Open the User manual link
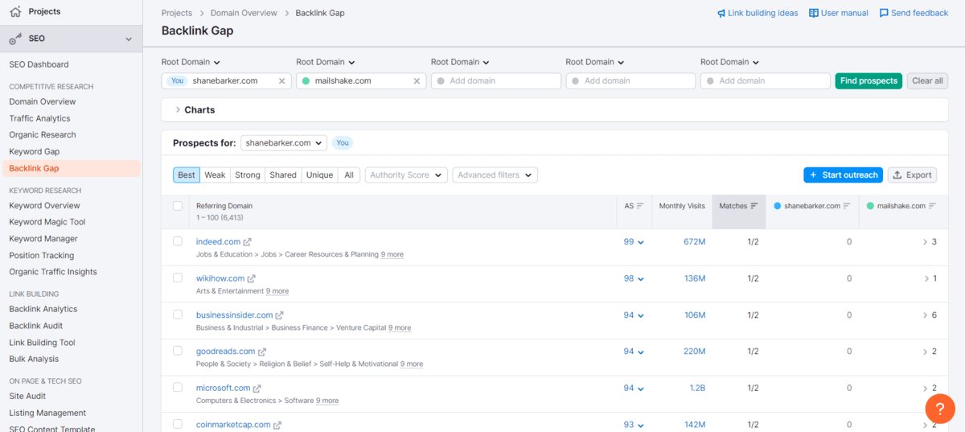965x432 pixels. click(839, 14)
